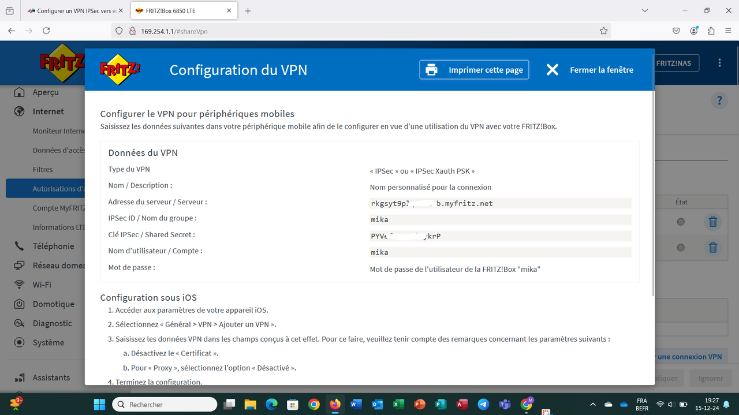
Task: Click the Domotique icon in sidebar
Action: [x=20, y=304]
